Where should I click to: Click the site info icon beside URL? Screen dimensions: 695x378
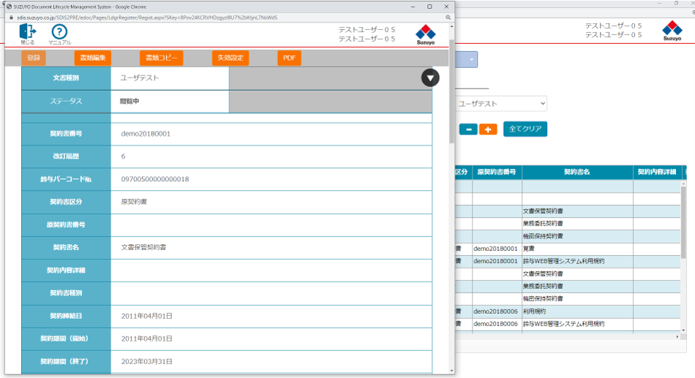(10, 16)
